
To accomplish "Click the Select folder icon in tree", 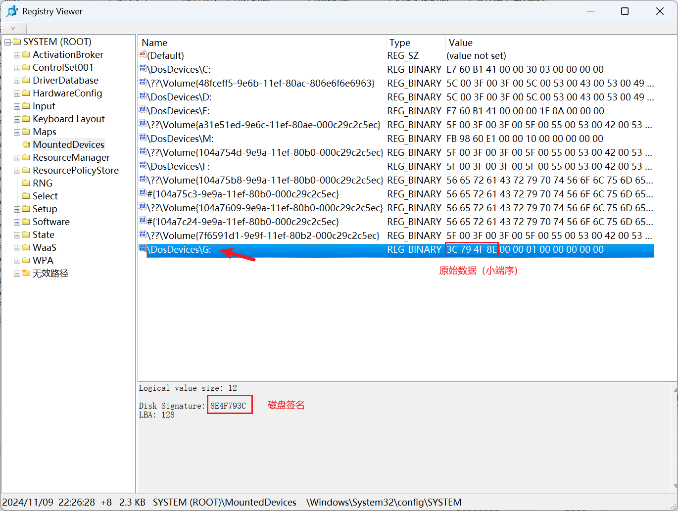I will pos(27,196).
